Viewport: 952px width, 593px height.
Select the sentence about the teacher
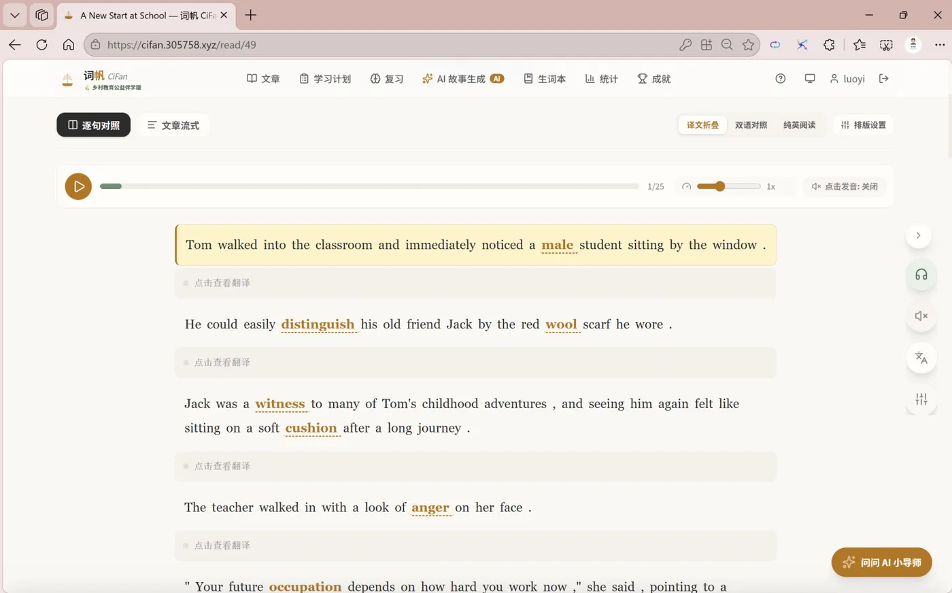pos(358,508)
